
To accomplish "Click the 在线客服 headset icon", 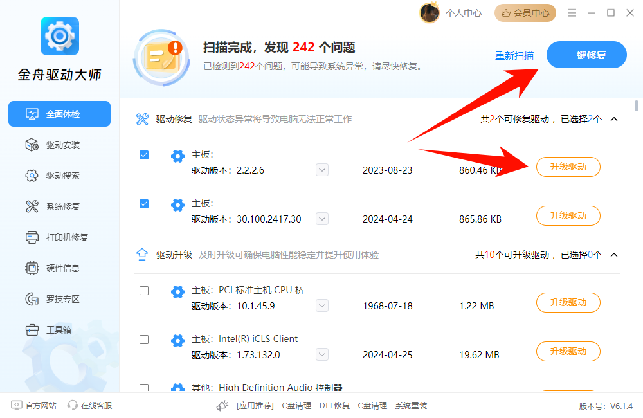I will (73, 405).
